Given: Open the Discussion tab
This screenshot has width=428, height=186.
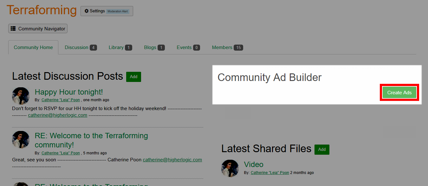Looking at the screenshot, I should pos(81,47).
